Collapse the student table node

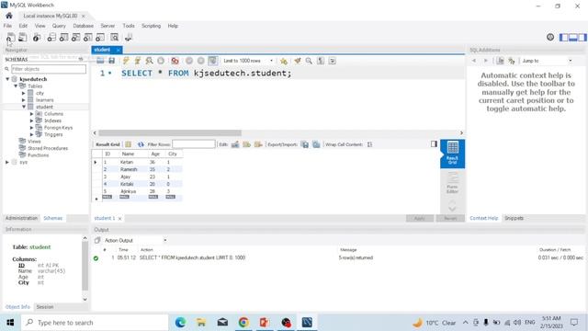coord(24,107)
